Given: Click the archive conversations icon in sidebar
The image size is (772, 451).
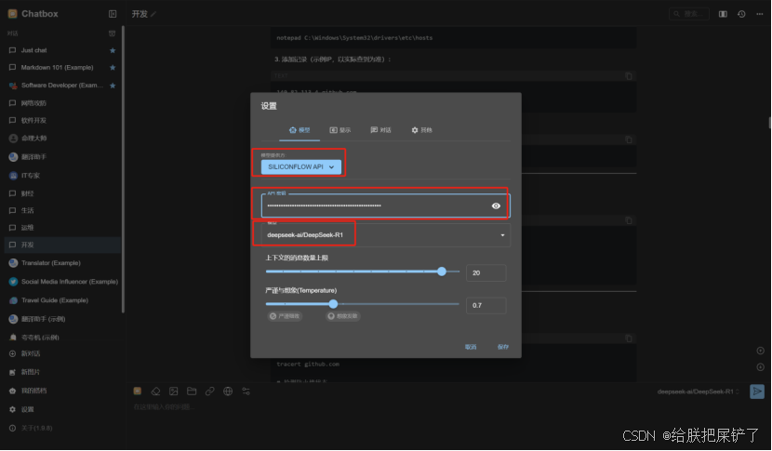Looking at the screenshot, I should [x=112, y=33].
